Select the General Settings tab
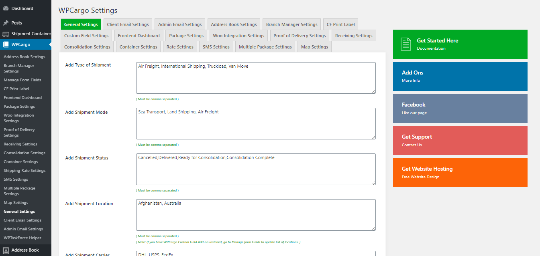This screenshot has height=256, width=540. 81,24
